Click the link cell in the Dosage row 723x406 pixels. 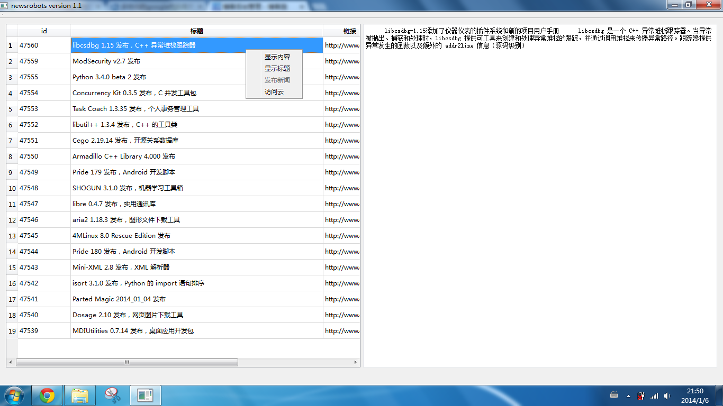point(342,315)
